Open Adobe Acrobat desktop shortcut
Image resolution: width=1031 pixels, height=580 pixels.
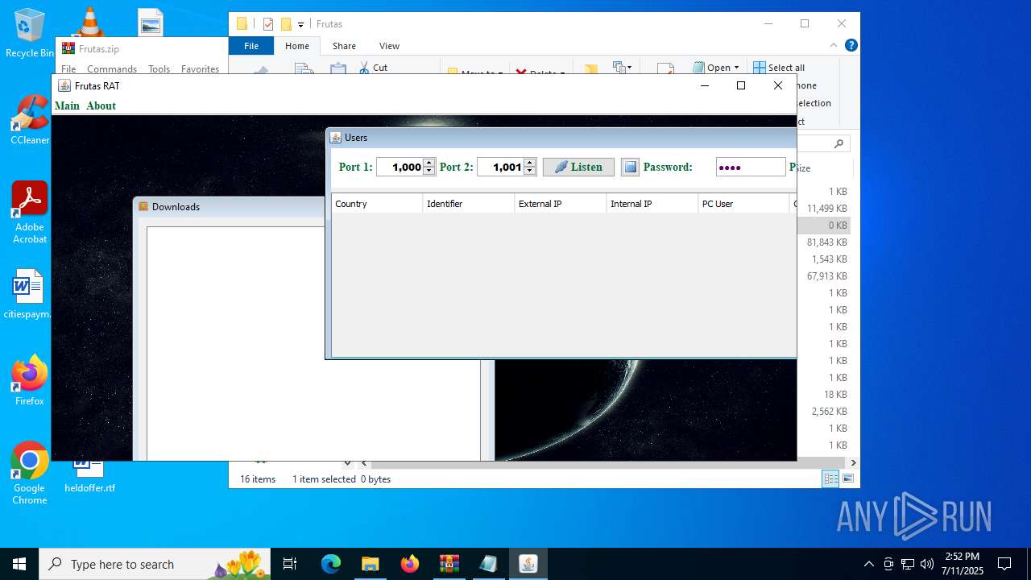pos(30,213)
